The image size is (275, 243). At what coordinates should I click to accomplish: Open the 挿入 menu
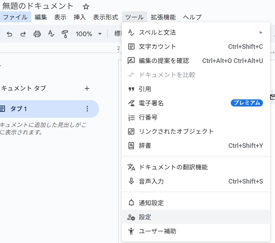tap(80, 17)
